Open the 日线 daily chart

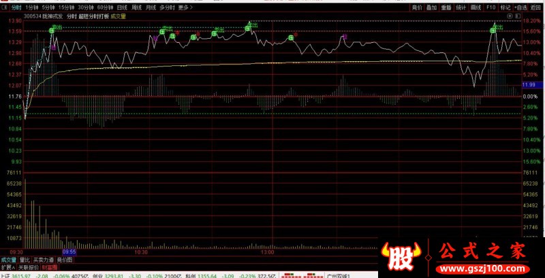(121, 7)
